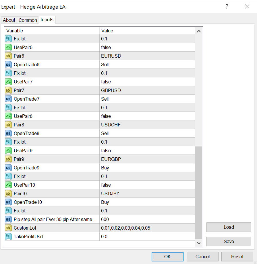Viewport: 257px width, 264px height.
Task: Confirm with the OK button
Action: 167,257
